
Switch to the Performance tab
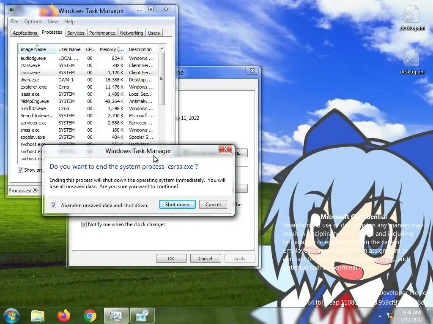point(102,33)
